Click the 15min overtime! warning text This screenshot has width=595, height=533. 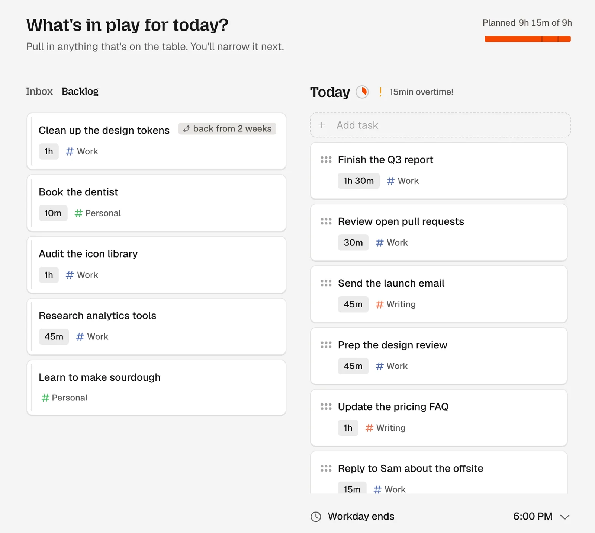click(421, 92)
